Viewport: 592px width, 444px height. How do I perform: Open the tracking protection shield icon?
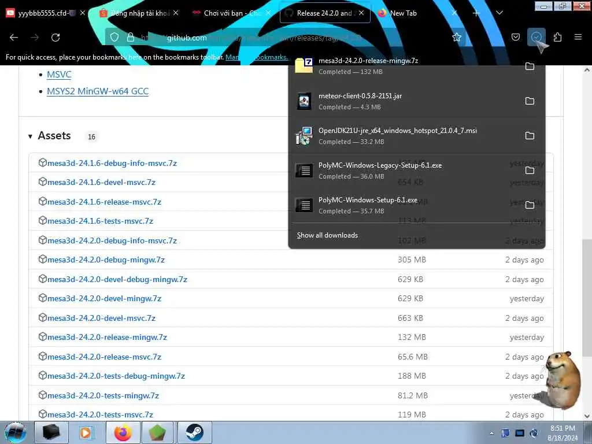coord(114,37)
